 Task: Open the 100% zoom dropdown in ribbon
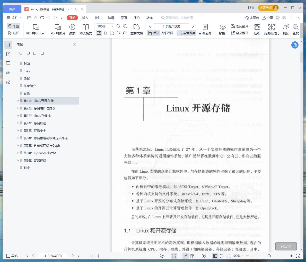point(112,26)
